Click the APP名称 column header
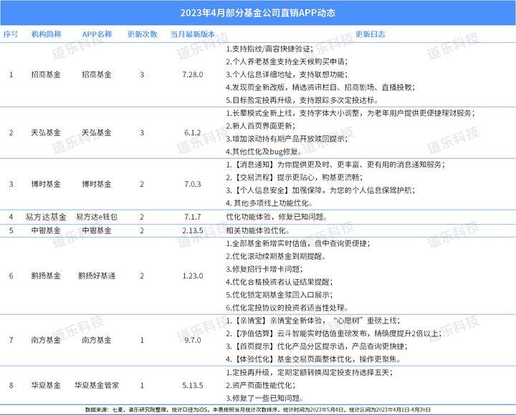 point(97,34)
